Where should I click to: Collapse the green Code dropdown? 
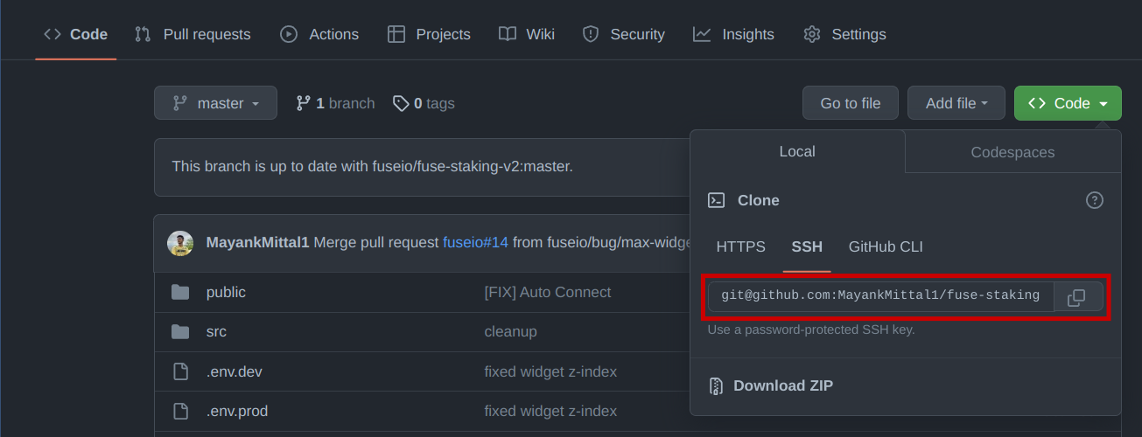pyautogui.click(x=1068, y=103)
